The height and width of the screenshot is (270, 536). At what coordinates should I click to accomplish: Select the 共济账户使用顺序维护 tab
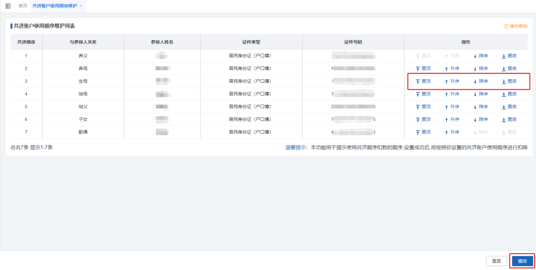[55, 6]
